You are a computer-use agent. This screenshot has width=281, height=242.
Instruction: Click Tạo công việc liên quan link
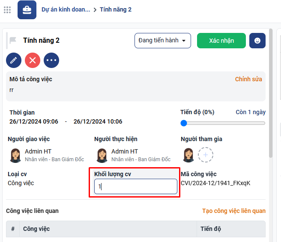coord(233,211)
